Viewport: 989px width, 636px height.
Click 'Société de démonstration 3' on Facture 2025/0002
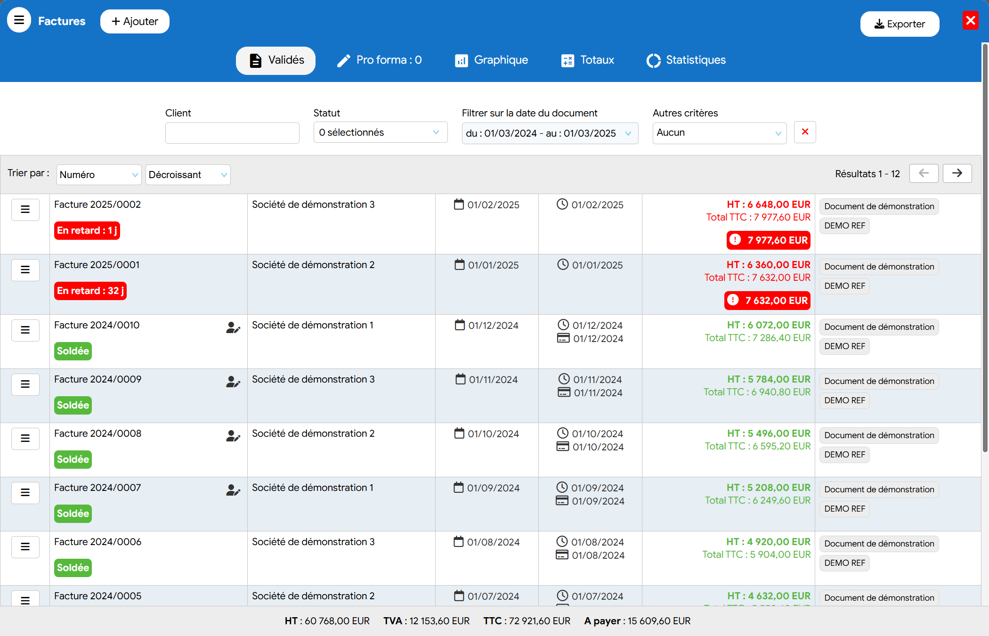[x=313, y=204]
